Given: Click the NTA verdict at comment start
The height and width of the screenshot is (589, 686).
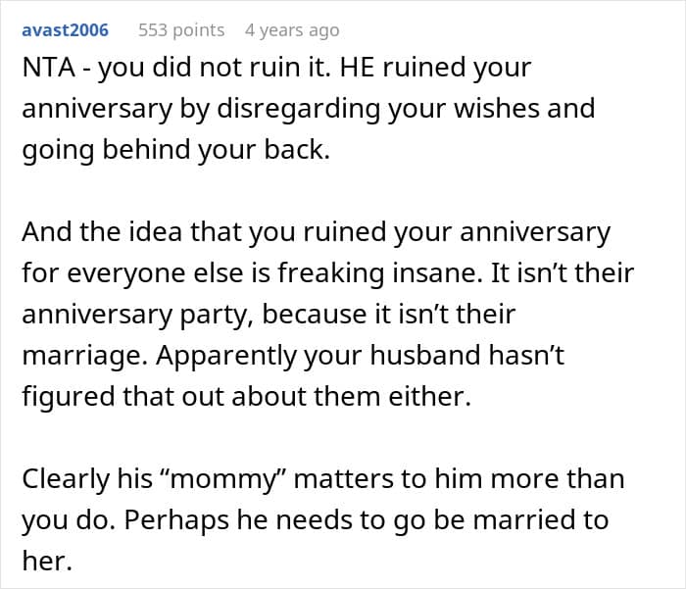Looking at the screenshot, I should (49, 68).
